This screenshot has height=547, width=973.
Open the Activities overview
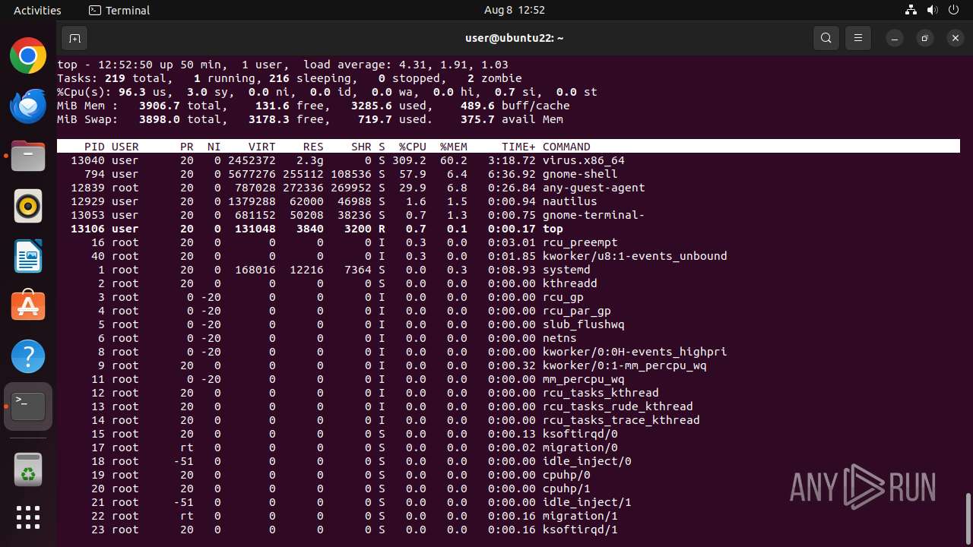37,10
